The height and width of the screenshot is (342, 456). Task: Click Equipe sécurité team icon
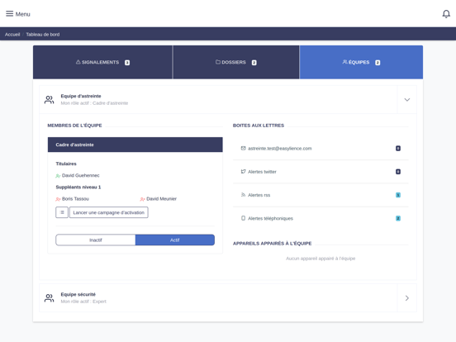point(49,298)
